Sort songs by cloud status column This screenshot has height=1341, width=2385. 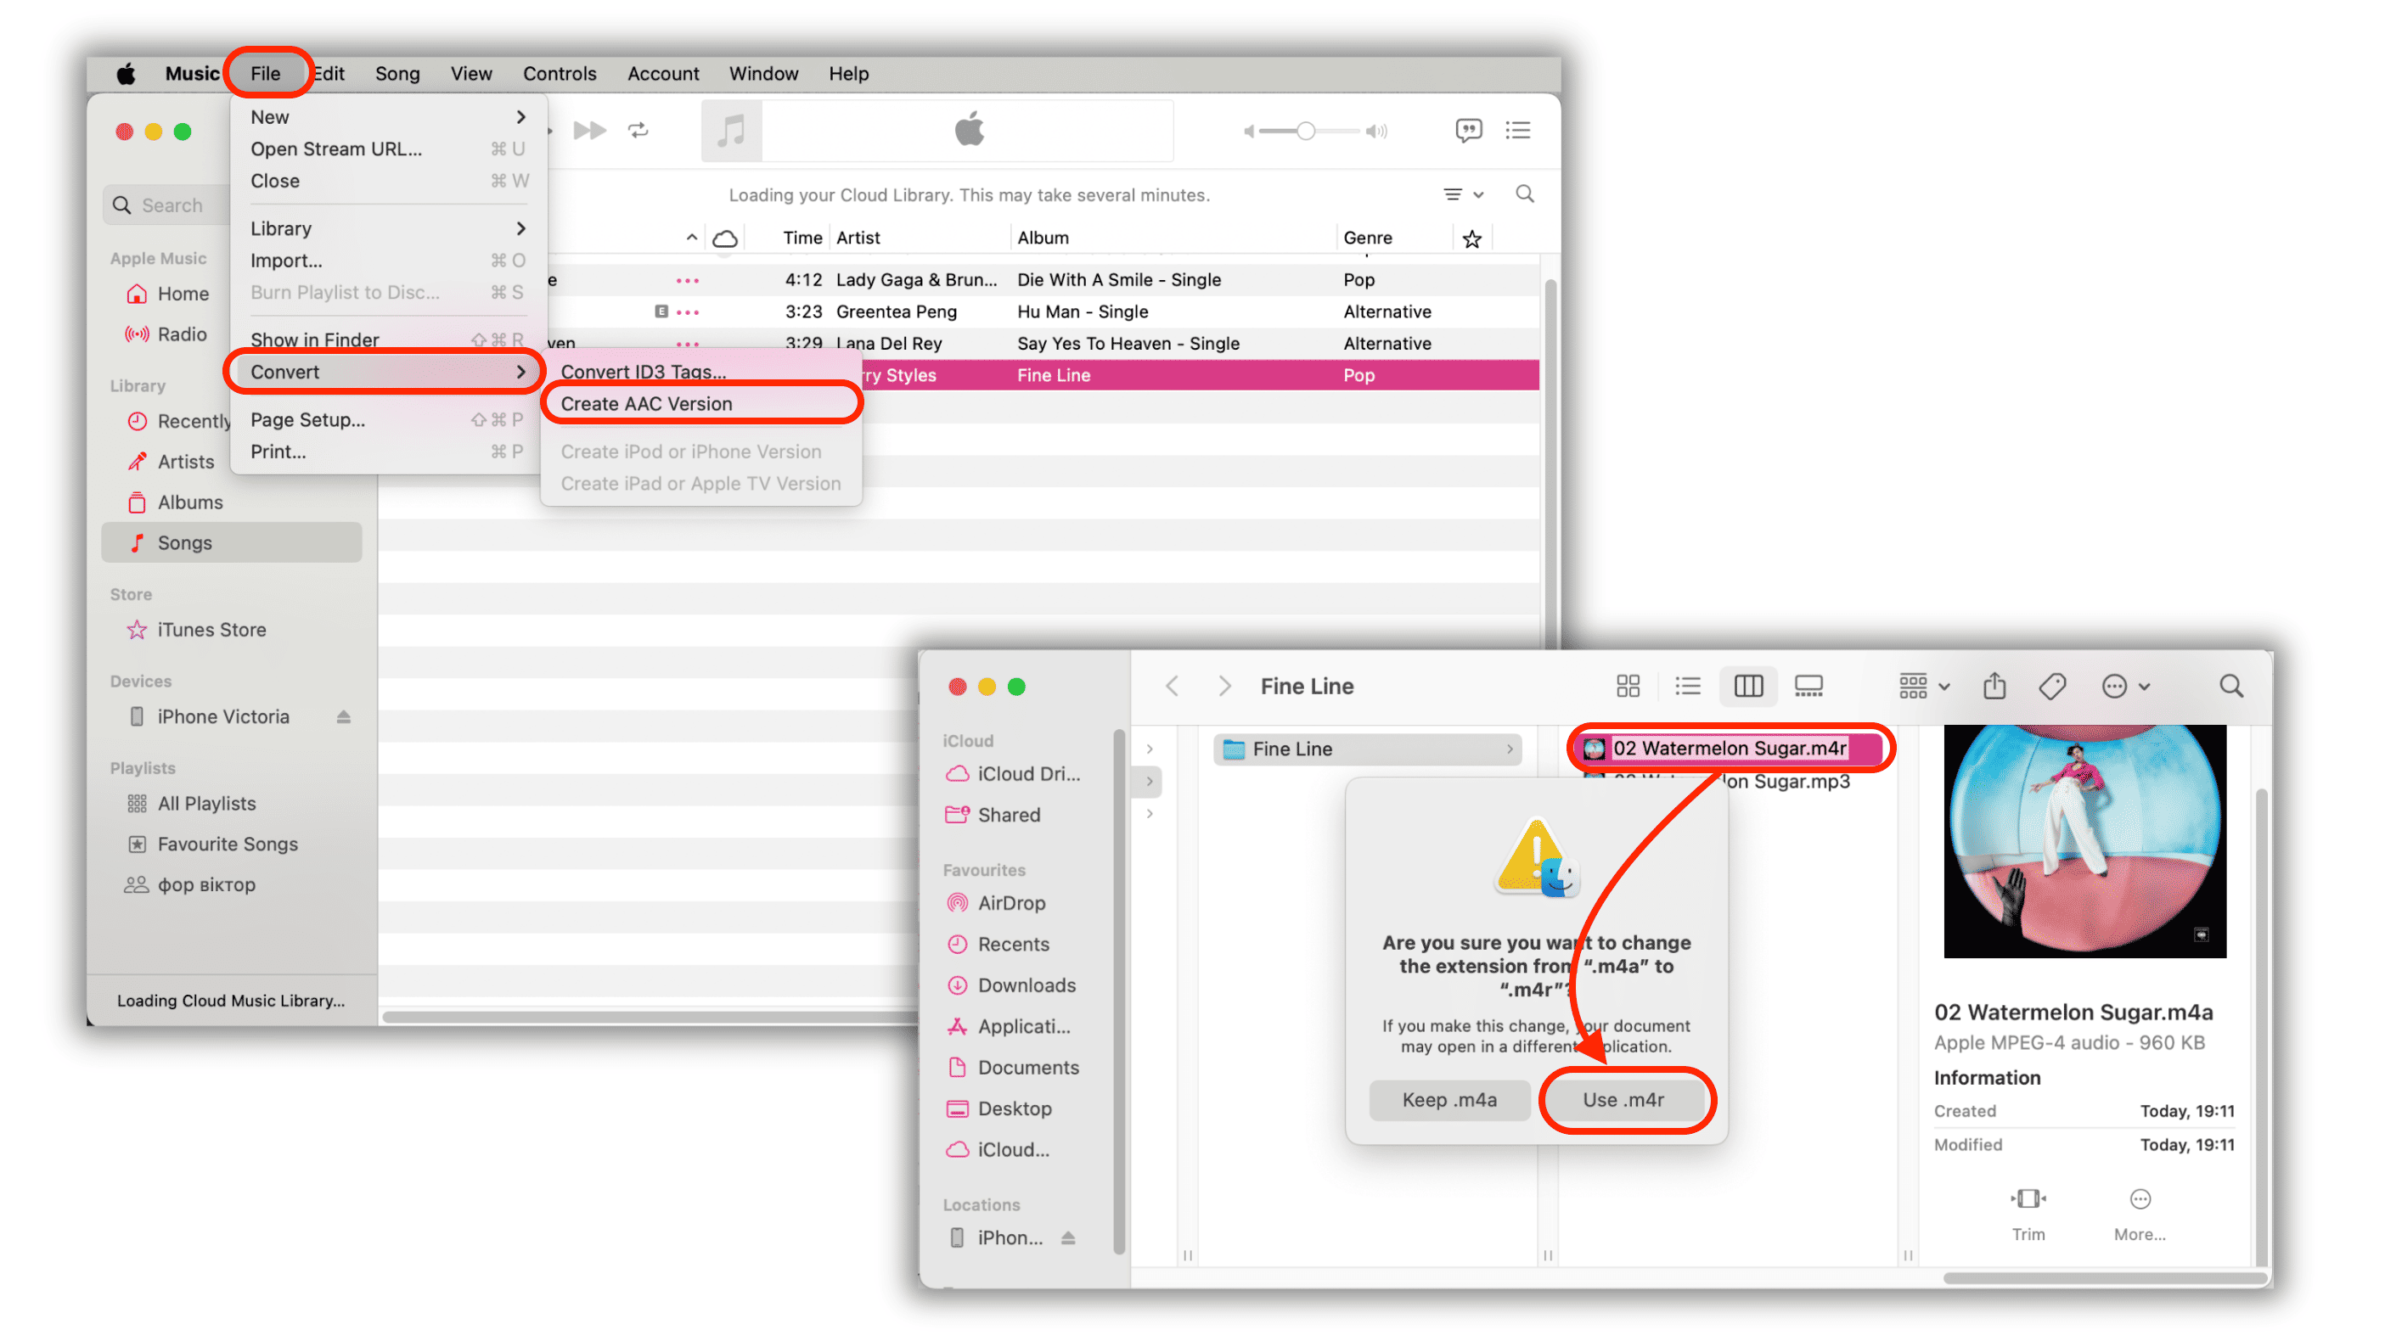point(725,238)
